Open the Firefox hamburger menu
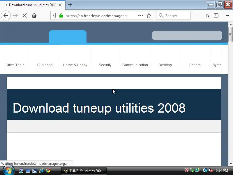Screen dimensions: 233x175 [227, 15]
